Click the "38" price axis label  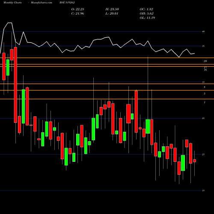(x=203, y=46)
